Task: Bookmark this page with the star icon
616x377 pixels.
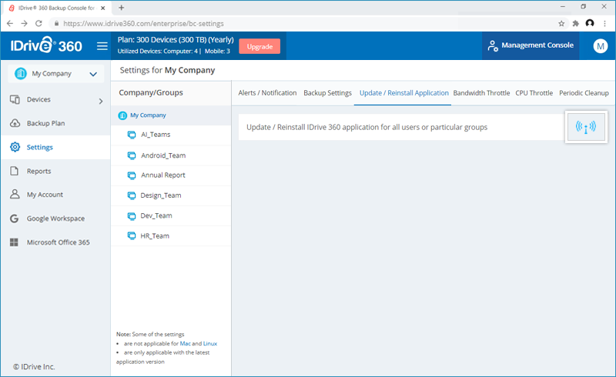Action: (x=561, y=24)
